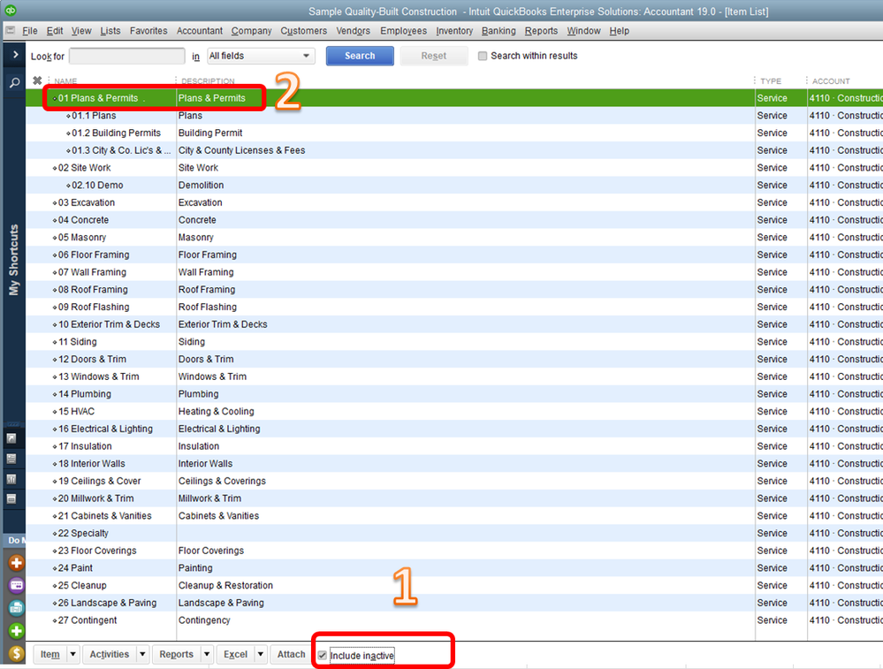
Task: Click the magnifier search icon in sidebar
Action: [x=15, y=83]
